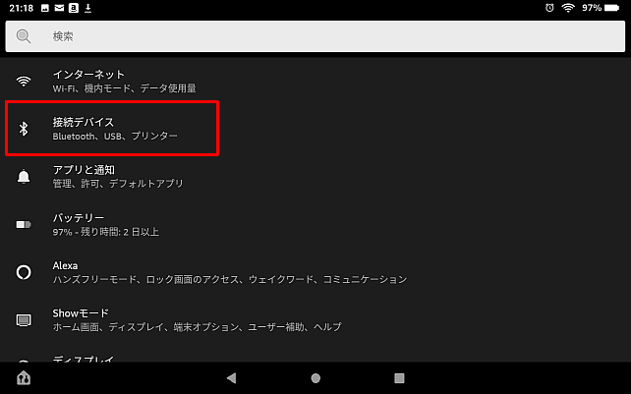Open バッテリー settings

(315, 224)
